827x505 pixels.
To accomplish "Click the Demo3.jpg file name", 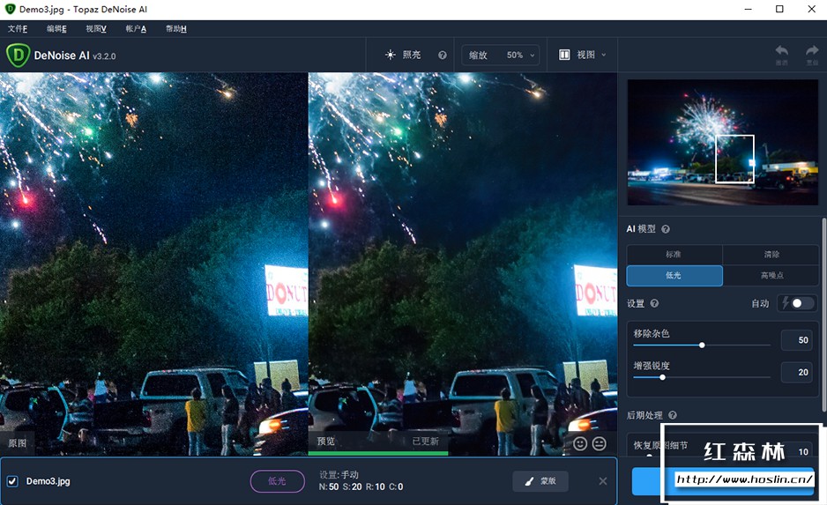I will coord(48,480).
